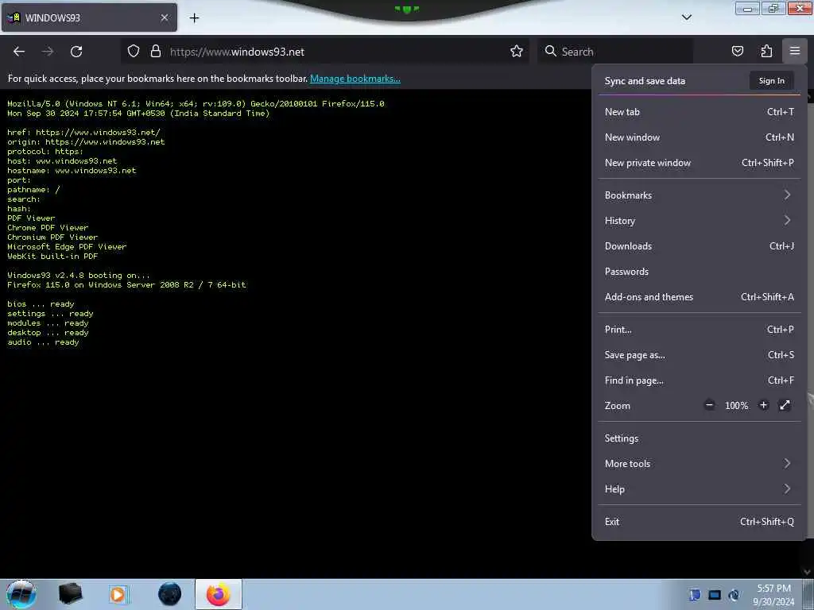
Task: Expand the Help submenu
Action: click(699, 489)
